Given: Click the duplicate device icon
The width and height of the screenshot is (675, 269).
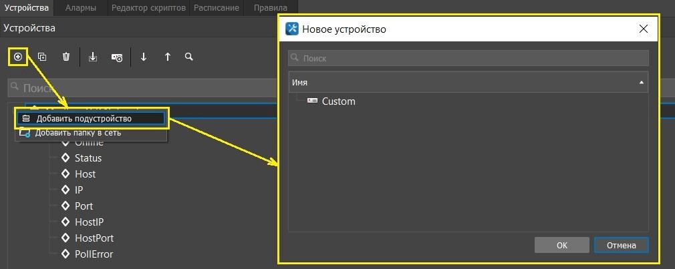Looking at the screenshot, I should (x=42, y=57).
